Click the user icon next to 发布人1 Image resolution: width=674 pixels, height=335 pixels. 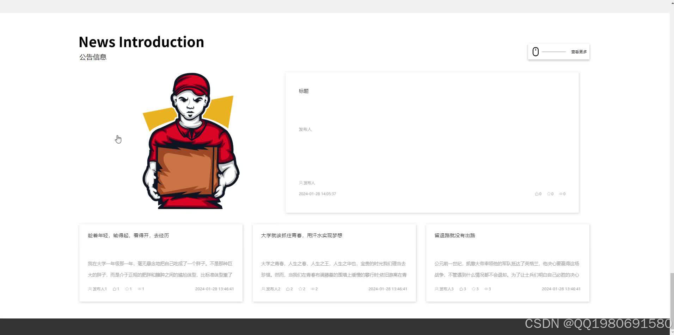click(90, 289)
